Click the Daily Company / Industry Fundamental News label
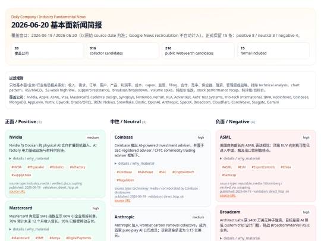Screen dimensions: 321x241 (x=49, y=17)
